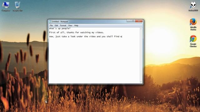Click the "Untitled - Notepad" title bar text
The height and width of the screenshot is (112, 200).
[60, 21]
